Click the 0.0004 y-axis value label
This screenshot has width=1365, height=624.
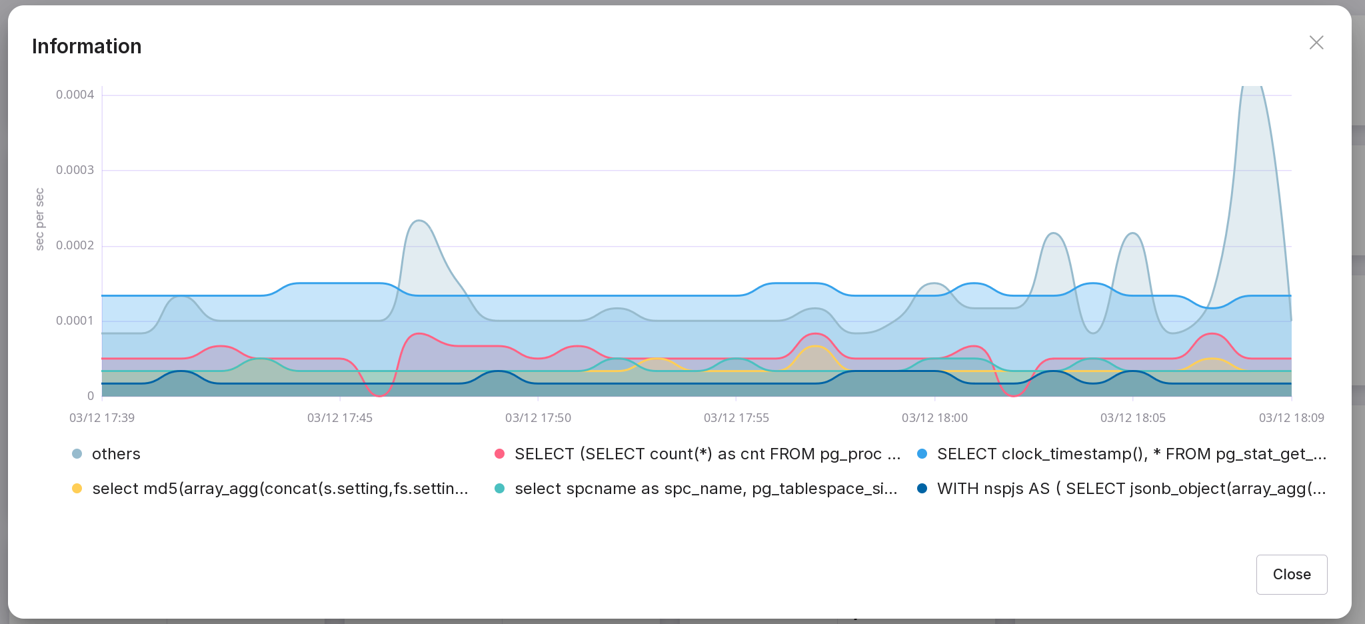(75, 95)
